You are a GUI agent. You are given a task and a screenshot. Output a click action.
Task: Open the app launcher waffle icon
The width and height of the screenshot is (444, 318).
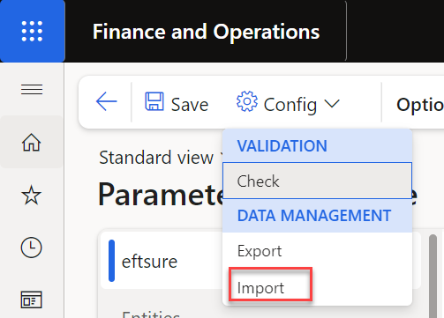(x=32, y=31)
